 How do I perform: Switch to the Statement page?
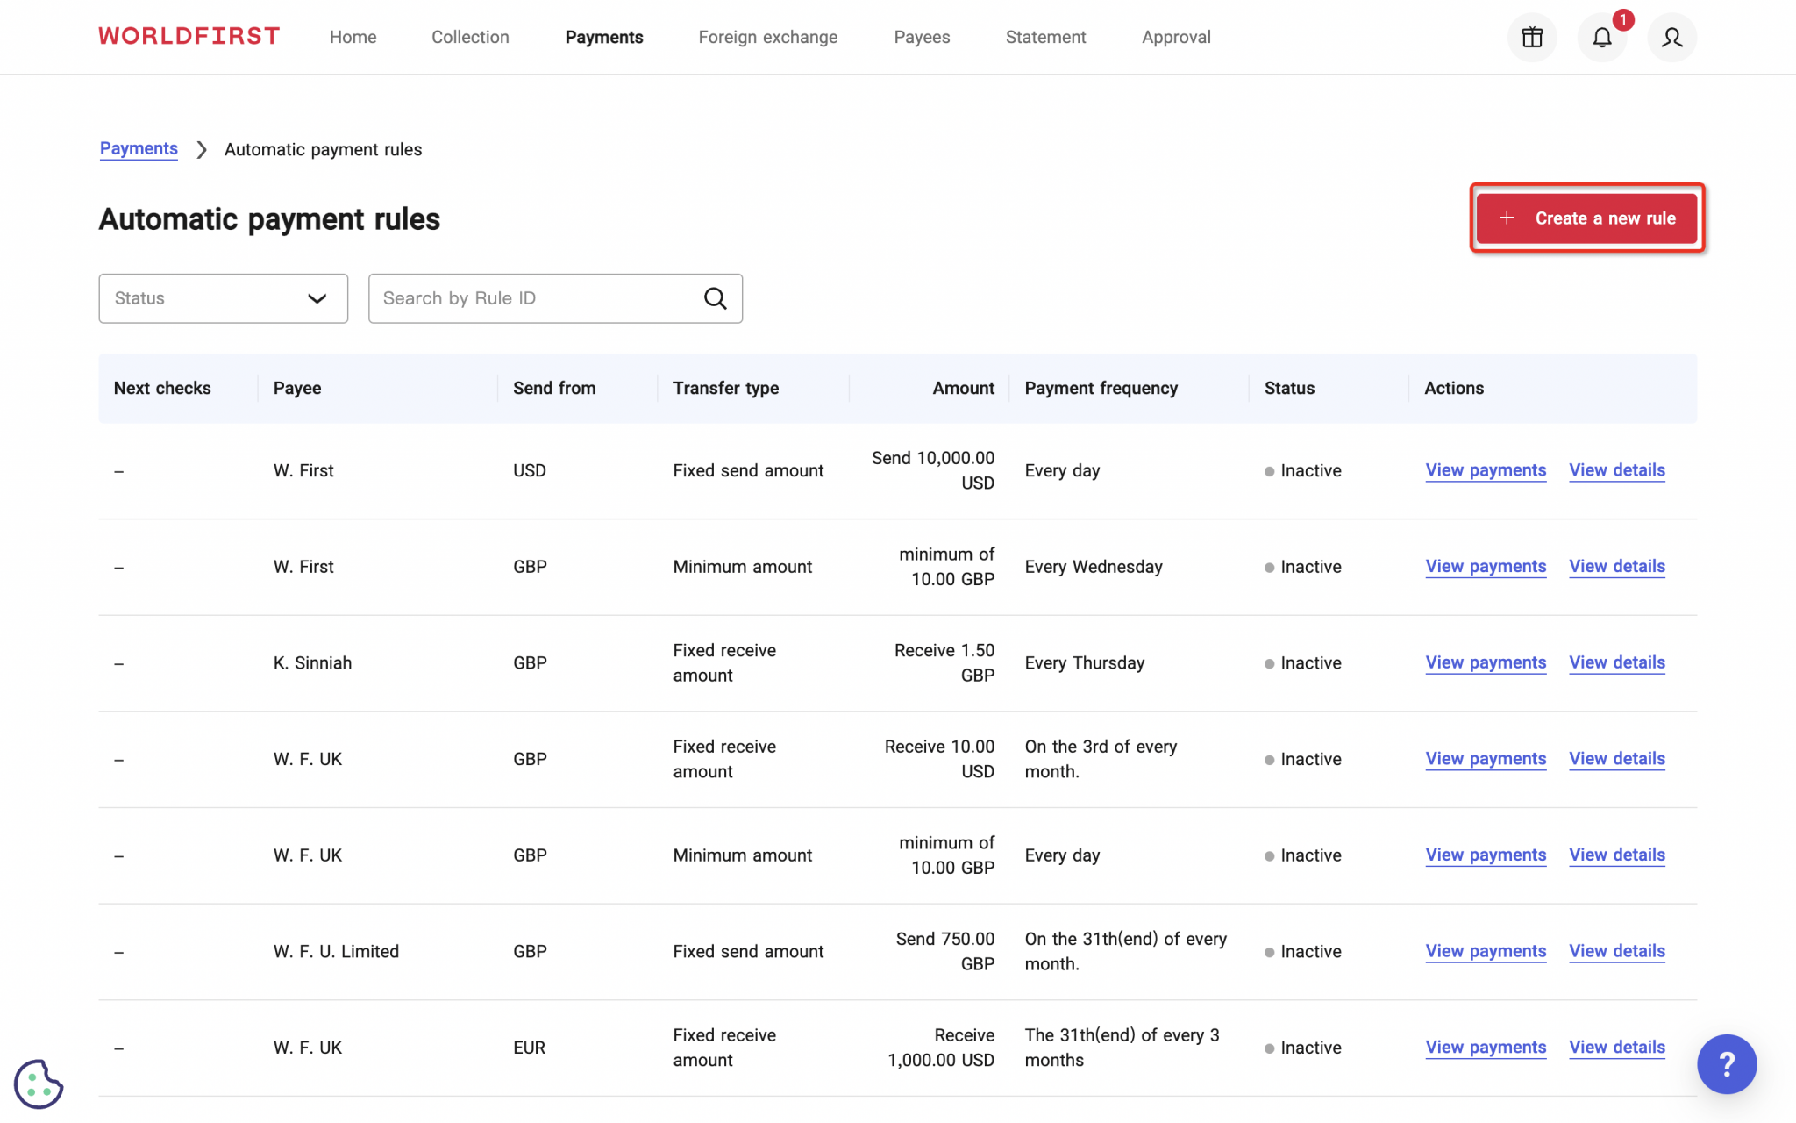1045,37
